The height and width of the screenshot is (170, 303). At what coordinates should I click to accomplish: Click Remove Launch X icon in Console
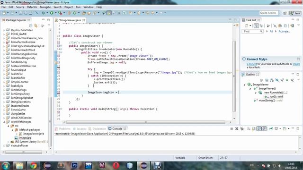coord(237,129)
